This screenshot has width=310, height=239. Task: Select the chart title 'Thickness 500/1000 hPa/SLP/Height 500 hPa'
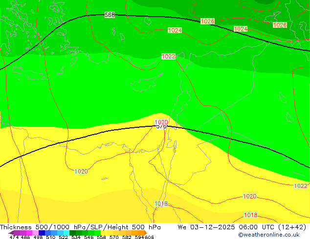point(80,227)
